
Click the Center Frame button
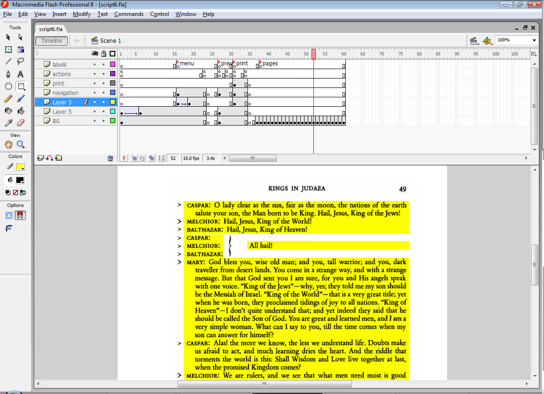click(124, 158)
